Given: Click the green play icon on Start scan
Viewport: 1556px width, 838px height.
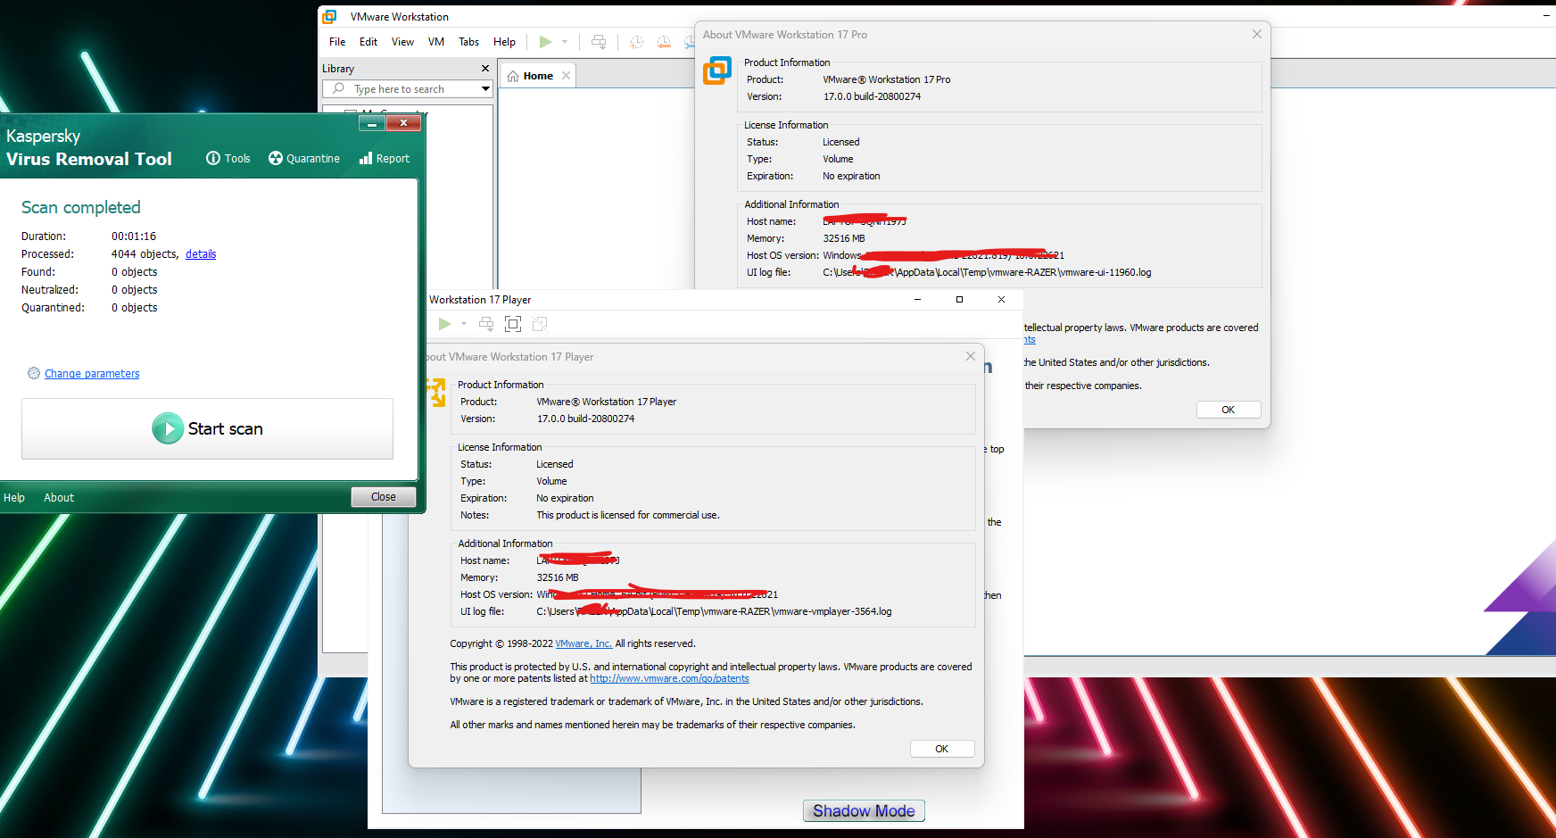Looking at the screenshot, I should point(168,428).
